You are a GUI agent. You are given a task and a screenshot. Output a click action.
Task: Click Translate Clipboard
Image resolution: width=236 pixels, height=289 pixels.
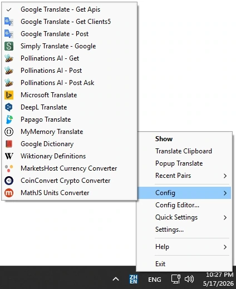coord(184,151)
